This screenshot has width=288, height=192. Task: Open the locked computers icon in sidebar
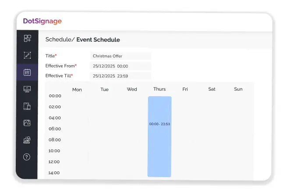pyautogui.click(x=27, y=140)
